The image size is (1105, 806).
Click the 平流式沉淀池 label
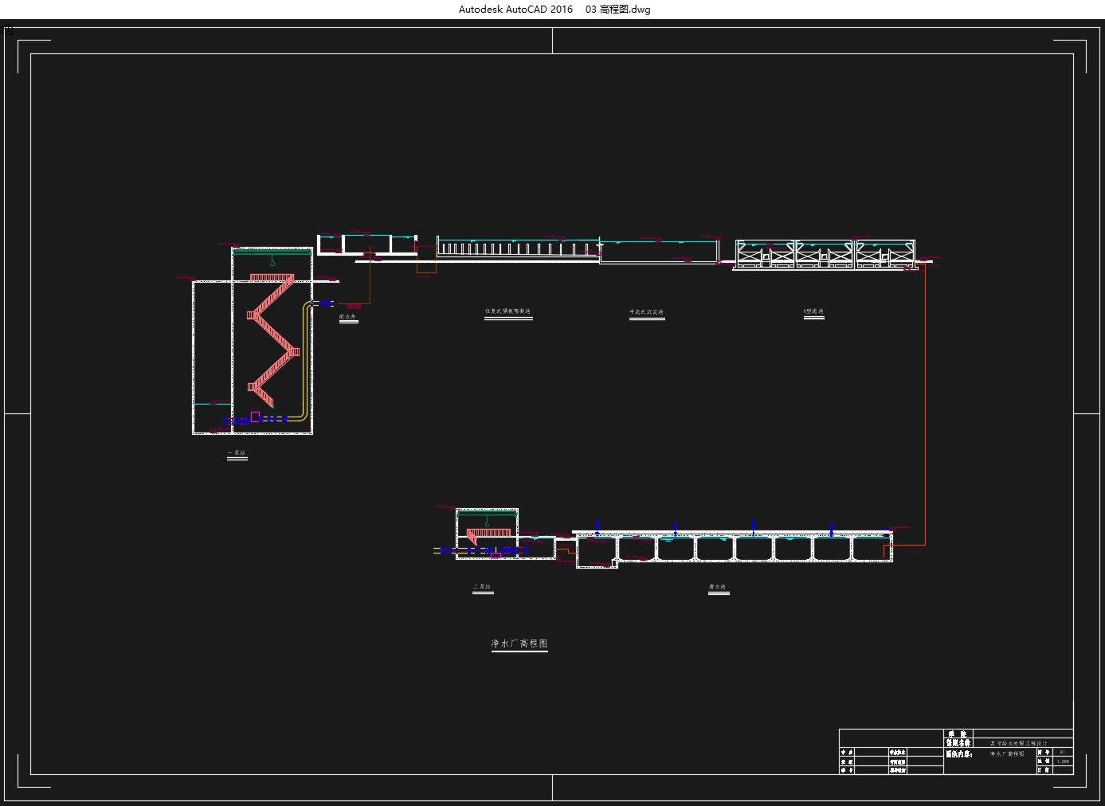pos(646,312)
